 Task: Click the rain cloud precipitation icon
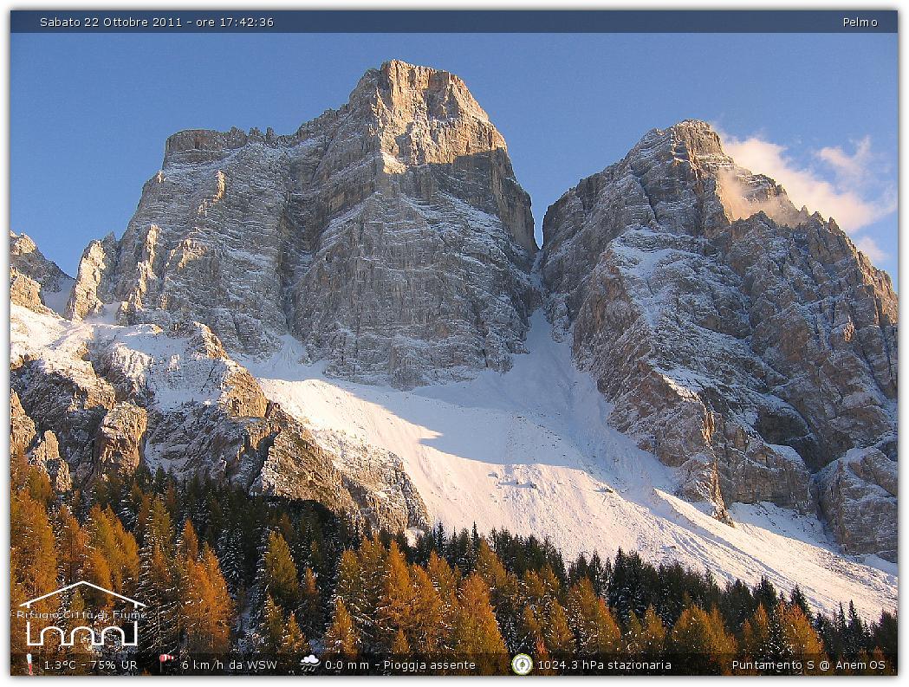(x=309, y=664)
